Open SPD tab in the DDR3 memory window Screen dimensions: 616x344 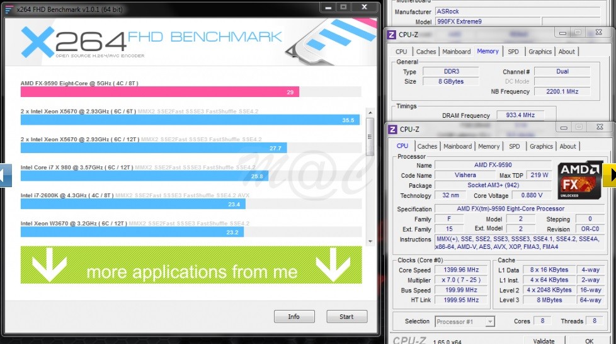click(513, 52)
